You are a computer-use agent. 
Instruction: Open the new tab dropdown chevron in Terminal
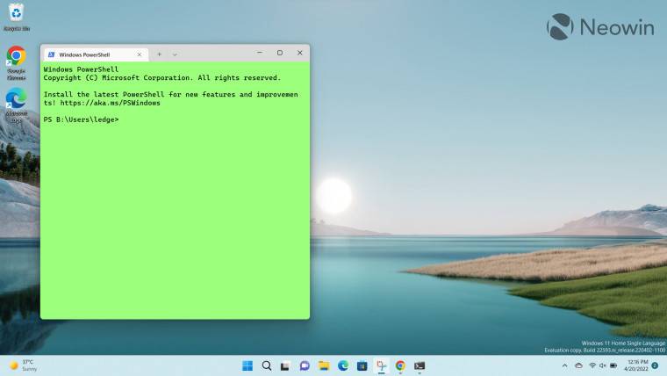(175, 54)
